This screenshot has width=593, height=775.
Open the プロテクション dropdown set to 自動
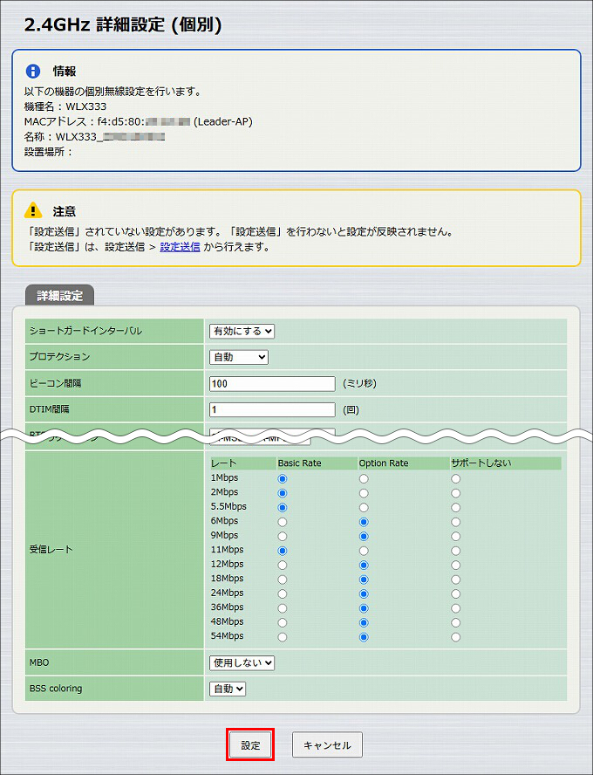click(239, 357)
